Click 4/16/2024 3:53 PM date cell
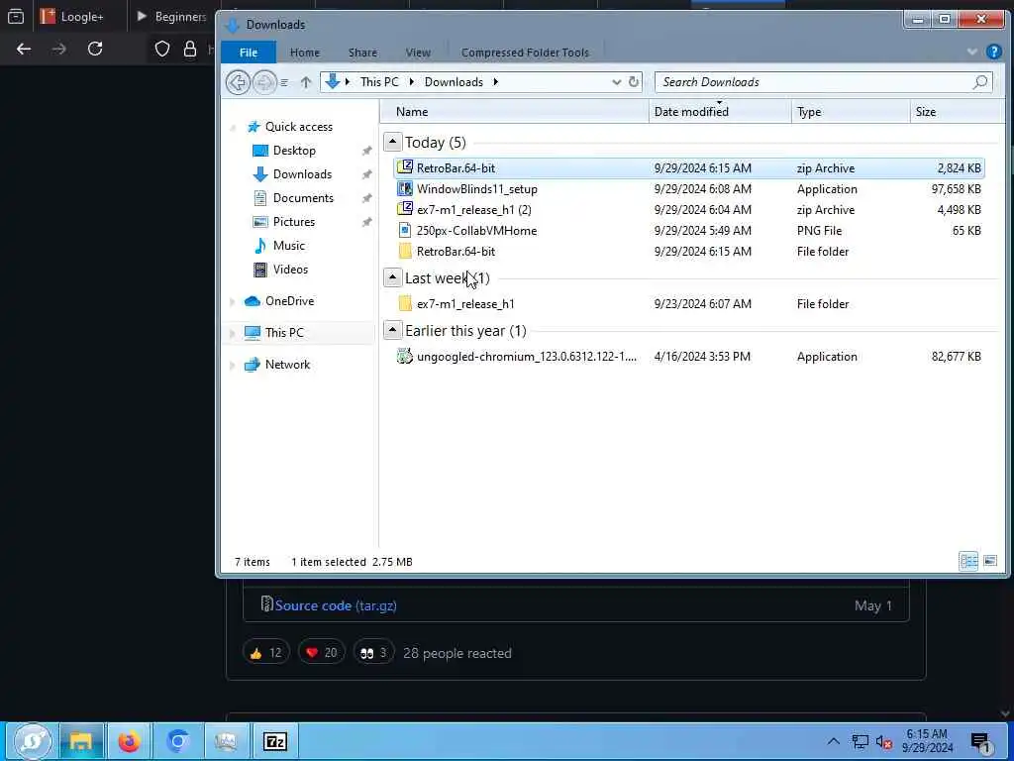Image resolution: width=1014 pixels, height=761 pixels. pyautogui.click(x=702, y=357)
